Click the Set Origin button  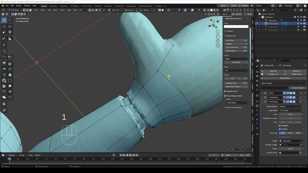click(236, 62)
